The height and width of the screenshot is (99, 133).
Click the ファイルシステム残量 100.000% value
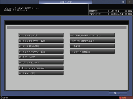(x=128, y=14)
